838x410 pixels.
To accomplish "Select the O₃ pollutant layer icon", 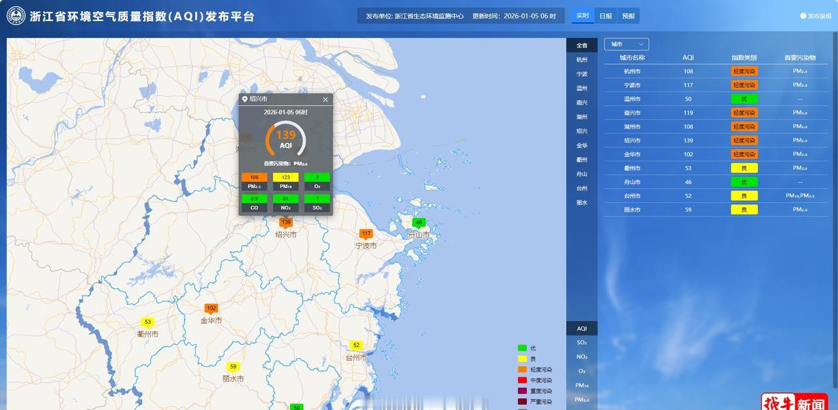I will coord(580,370).
